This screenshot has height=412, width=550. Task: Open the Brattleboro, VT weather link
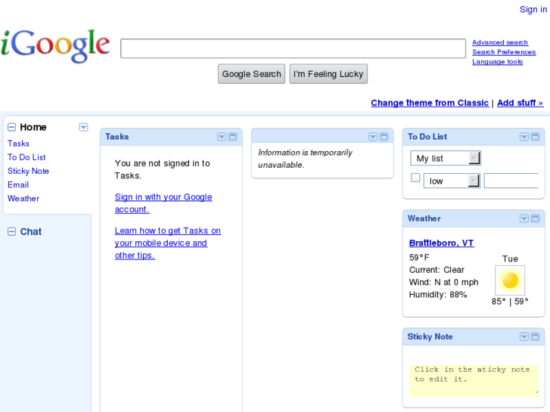click(x=441, y=243)
